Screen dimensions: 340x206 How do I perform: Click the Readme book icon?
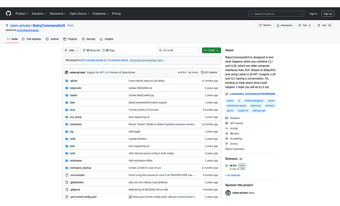point(227,118)
